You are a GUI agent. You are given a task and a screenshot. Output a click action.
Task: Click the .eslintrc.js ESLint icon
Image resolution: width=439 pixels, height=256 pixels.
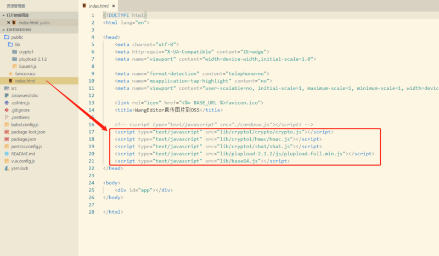7,103
